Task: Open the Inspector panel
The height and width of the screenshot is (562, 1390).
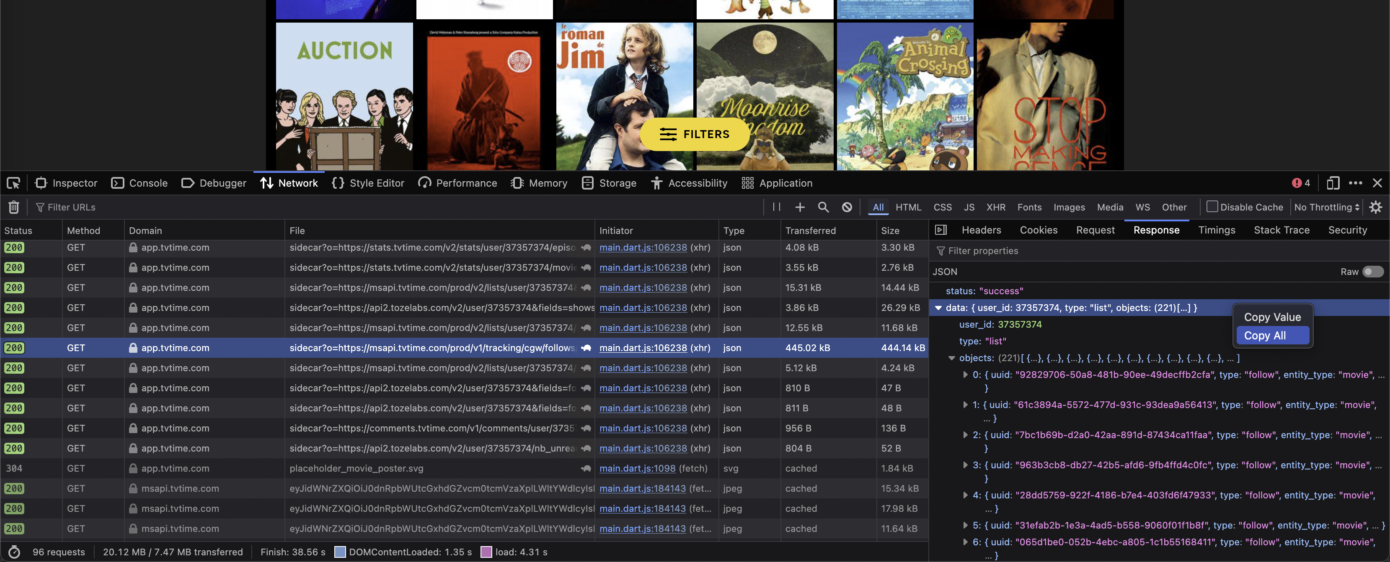Action: [66, 183]
